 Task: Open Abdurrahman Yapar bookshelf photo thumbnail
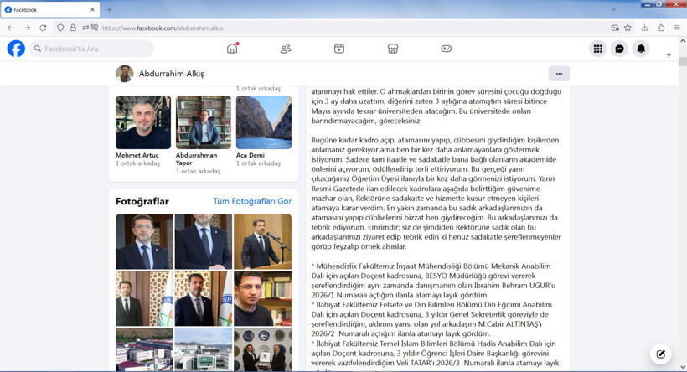click(x=204, y=122)
